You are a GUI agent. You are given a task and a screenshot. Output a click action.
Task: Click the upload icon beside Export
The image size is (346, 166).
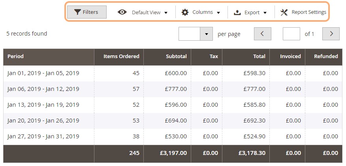237,12
